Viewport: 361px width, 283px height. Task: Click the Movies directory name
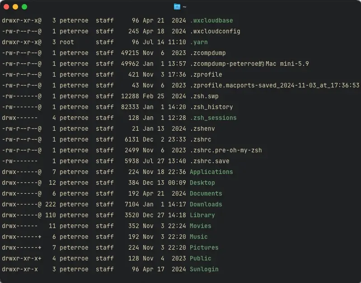[200, 226]
